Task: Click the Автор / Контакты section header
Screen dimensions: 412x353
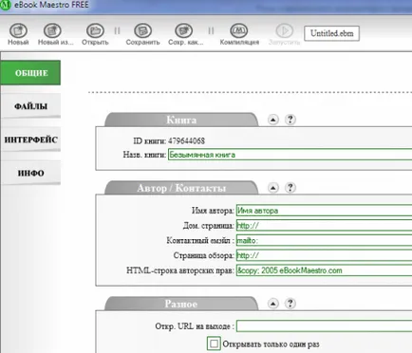Action: [181, 188]
